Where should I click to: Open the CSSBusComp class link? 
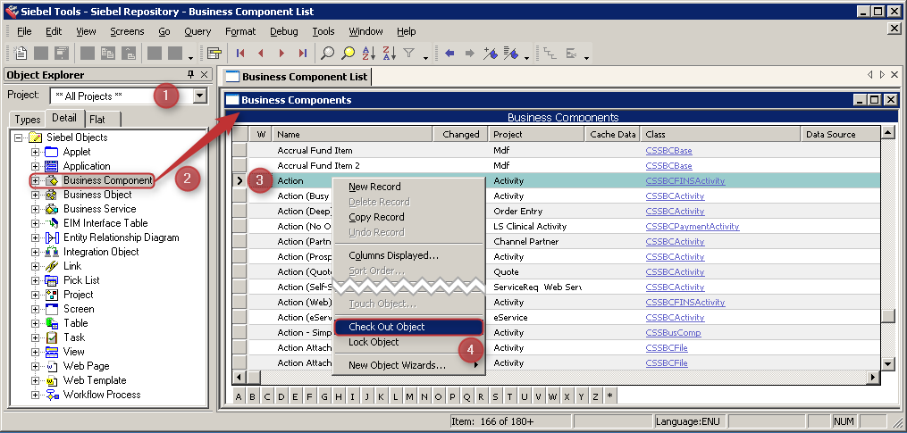point(673,333)
